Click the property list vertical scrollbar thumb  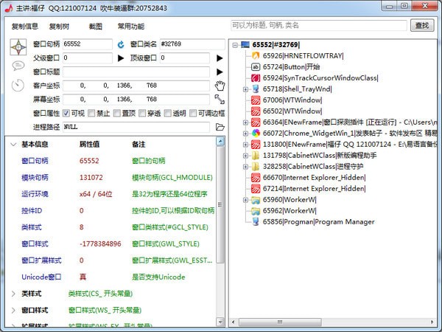[220, 204]
